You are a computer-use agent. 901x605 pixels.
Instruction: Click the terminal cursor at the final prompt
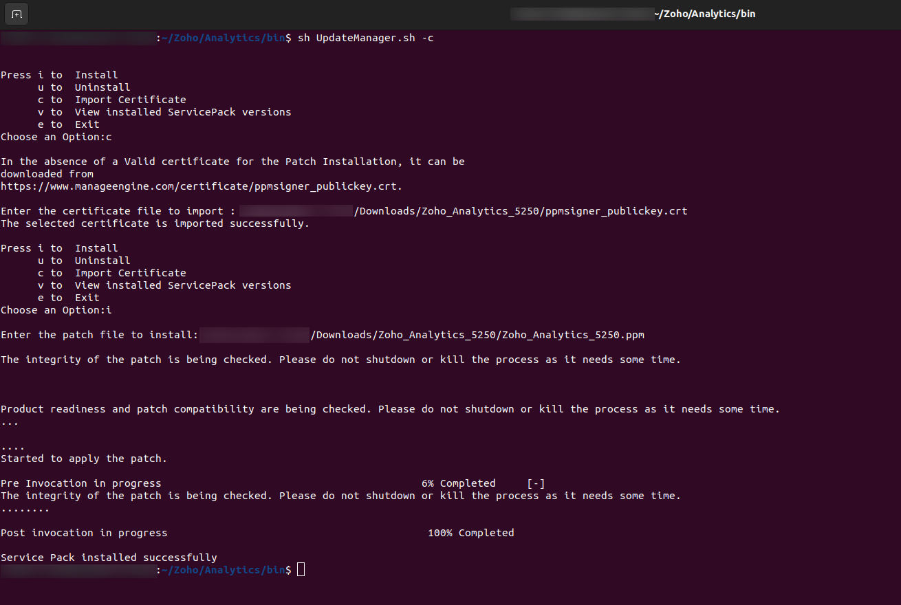(301, 570)
